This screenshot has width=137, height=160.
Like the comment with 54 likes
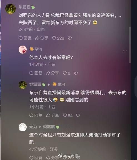point(68,115)
